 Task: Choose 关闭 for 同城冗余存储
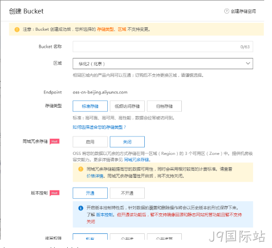[127, 142]
